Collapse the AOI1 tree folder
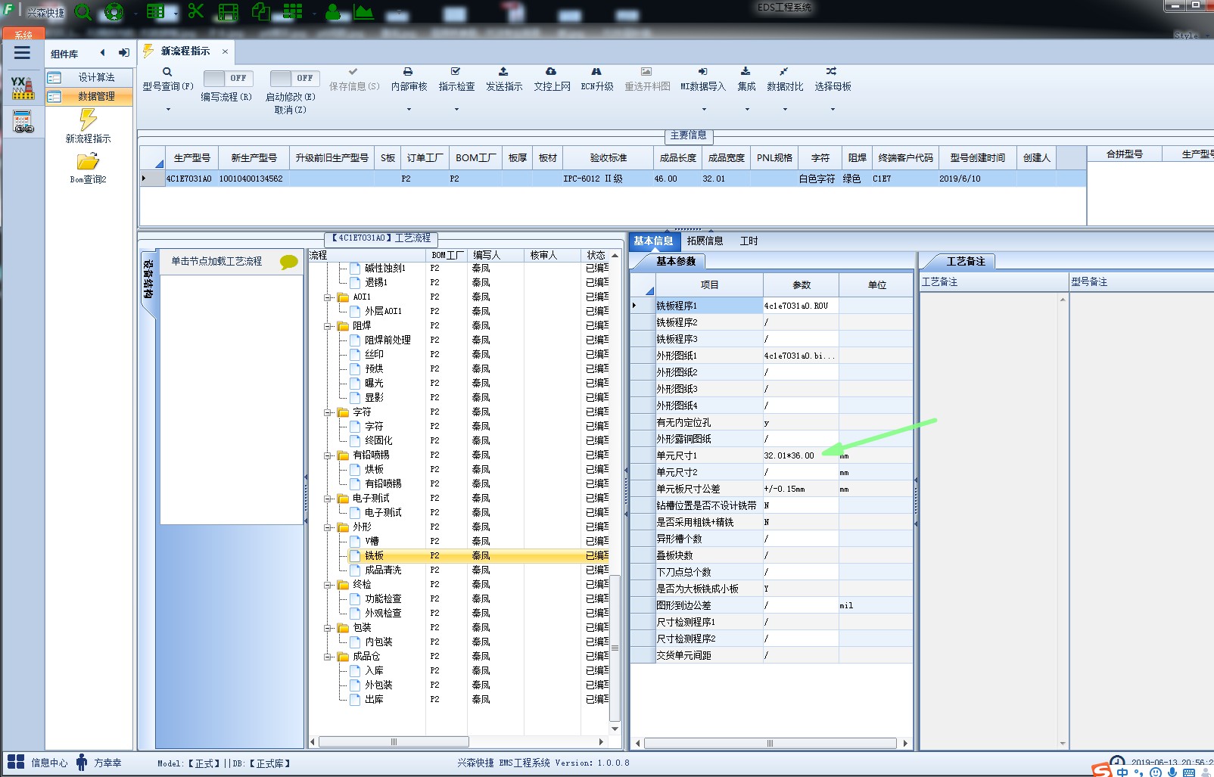The image size is (1214, 777). (329, 297)
